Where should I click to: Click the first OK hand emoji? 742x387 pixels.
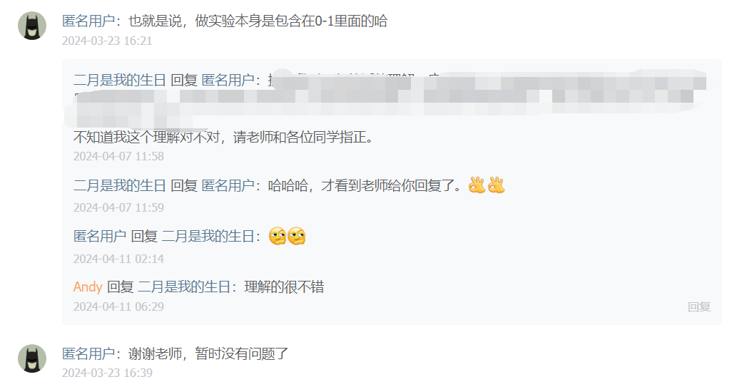(x=477, y=185)
